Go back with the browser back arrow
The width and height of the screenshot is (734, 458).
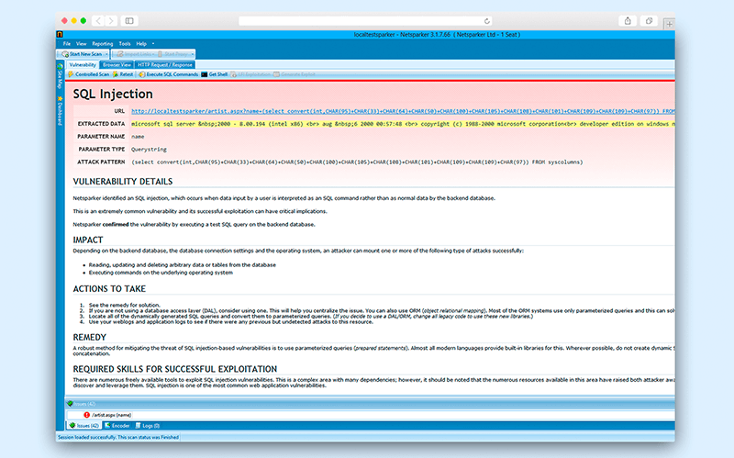(98, 20)
